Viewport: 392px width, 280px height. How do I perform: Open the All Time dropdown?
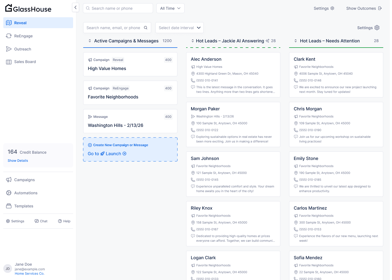[170, 8]
